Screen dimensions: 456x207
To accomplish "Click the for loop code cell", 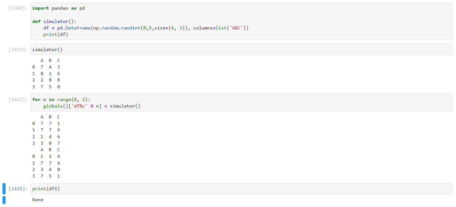I will (241, 103).
